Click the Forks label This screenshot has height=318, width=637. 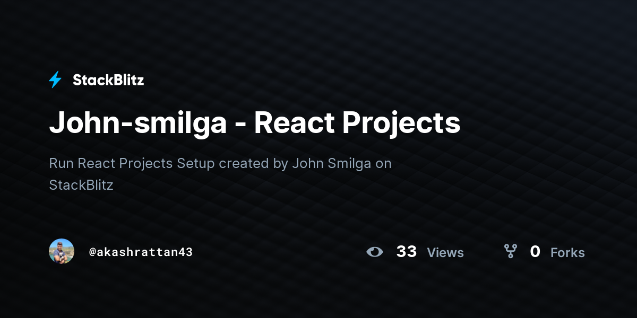pyautogui.click(x=567, y=253)
